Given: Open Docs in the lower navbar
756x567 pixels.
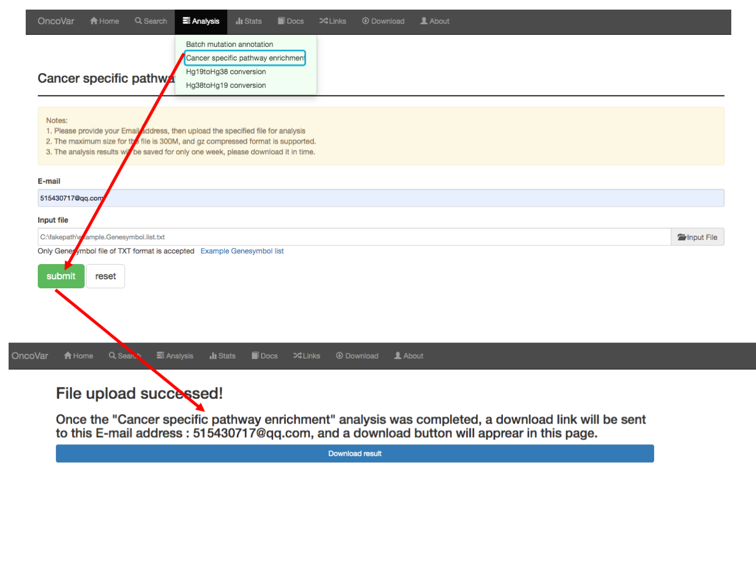Looking at the screenshot, I should coord(265,356).
